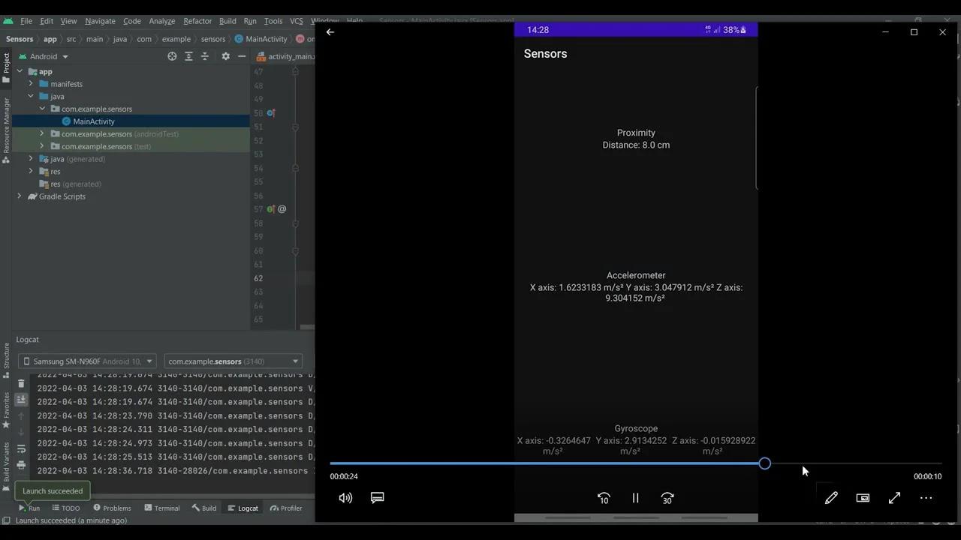
Task: Skip back 10 seconds in the video
Action: [x=604, y=498]
